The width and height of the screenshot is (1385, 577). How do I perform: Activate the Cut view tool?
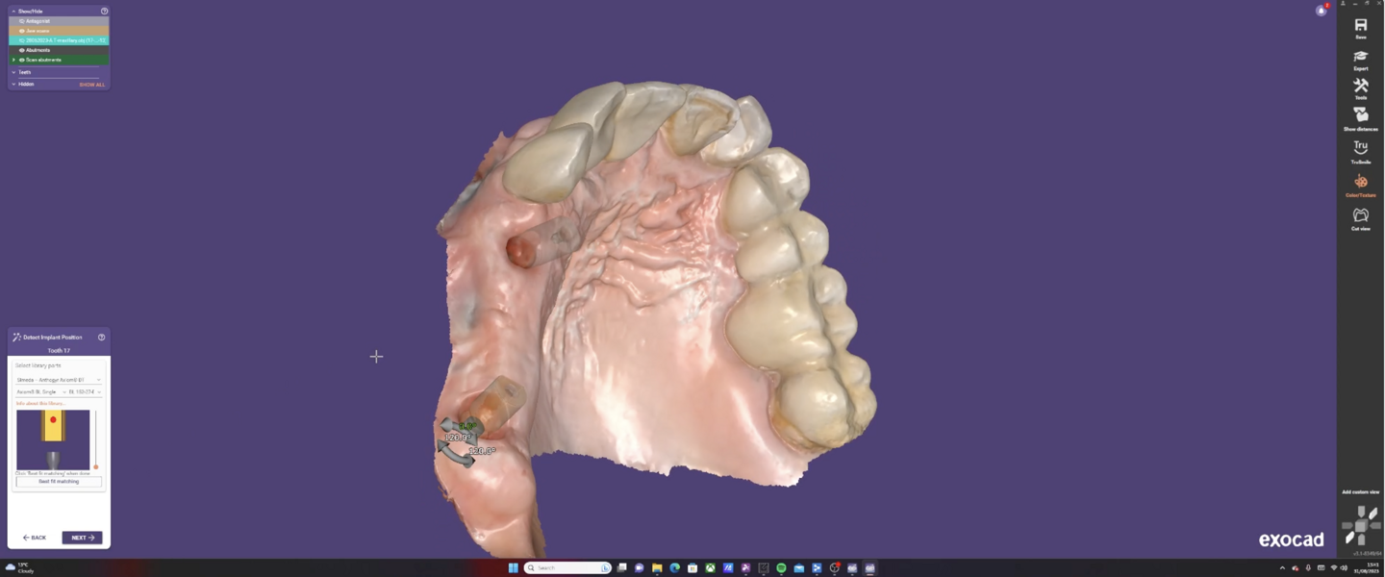click(x=1360, y=217)
